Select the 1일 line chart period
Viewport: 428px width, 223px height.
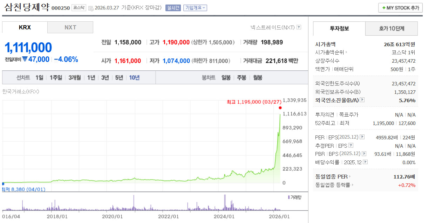39,78
